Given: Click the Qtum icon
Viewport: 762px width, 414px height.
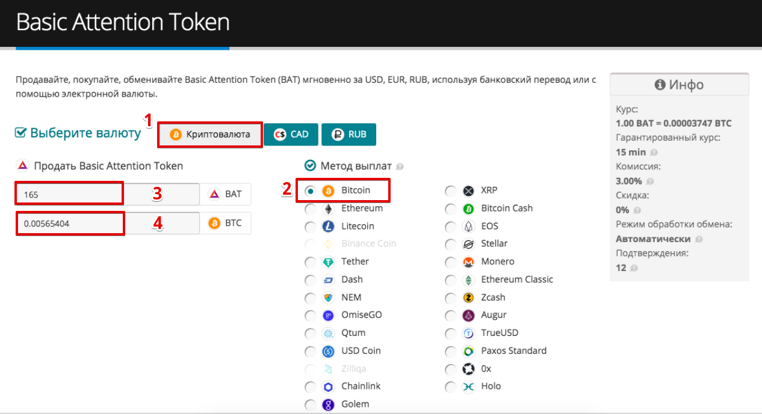Looking at the screenshot, I should [x=328, y=333].
